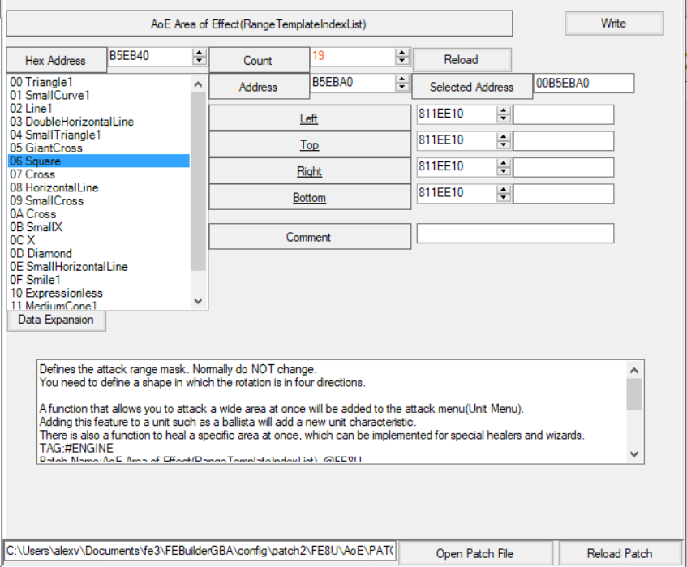Increment the Bottom pointer value stepper
The height and width of the screenshot is (567, 687).
click(x=504, y=189)
